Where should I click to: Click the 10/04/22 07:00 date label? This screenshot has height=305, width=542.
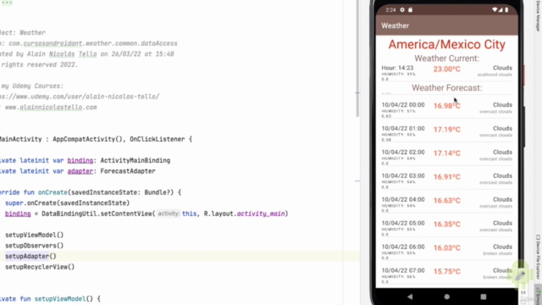[403, 271]
